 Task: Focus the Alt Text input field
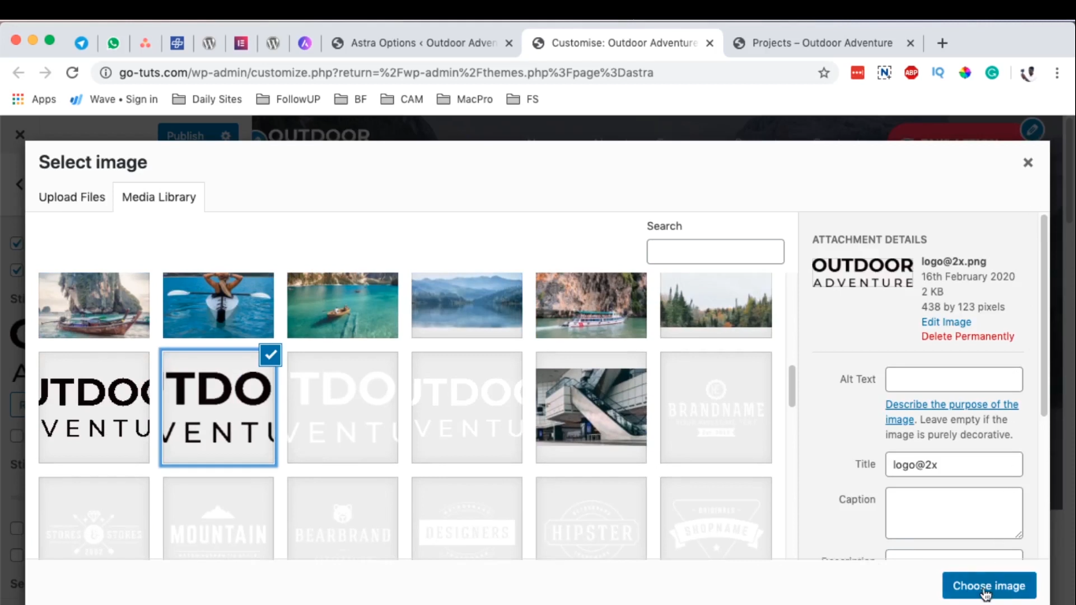pos(954,379)
